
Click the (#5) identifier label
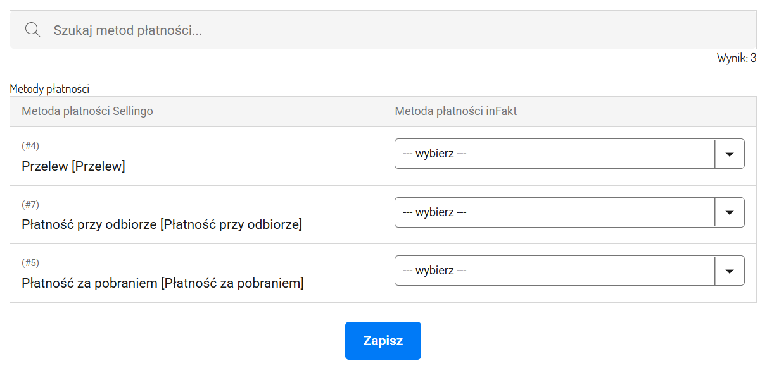coord(30,263)
